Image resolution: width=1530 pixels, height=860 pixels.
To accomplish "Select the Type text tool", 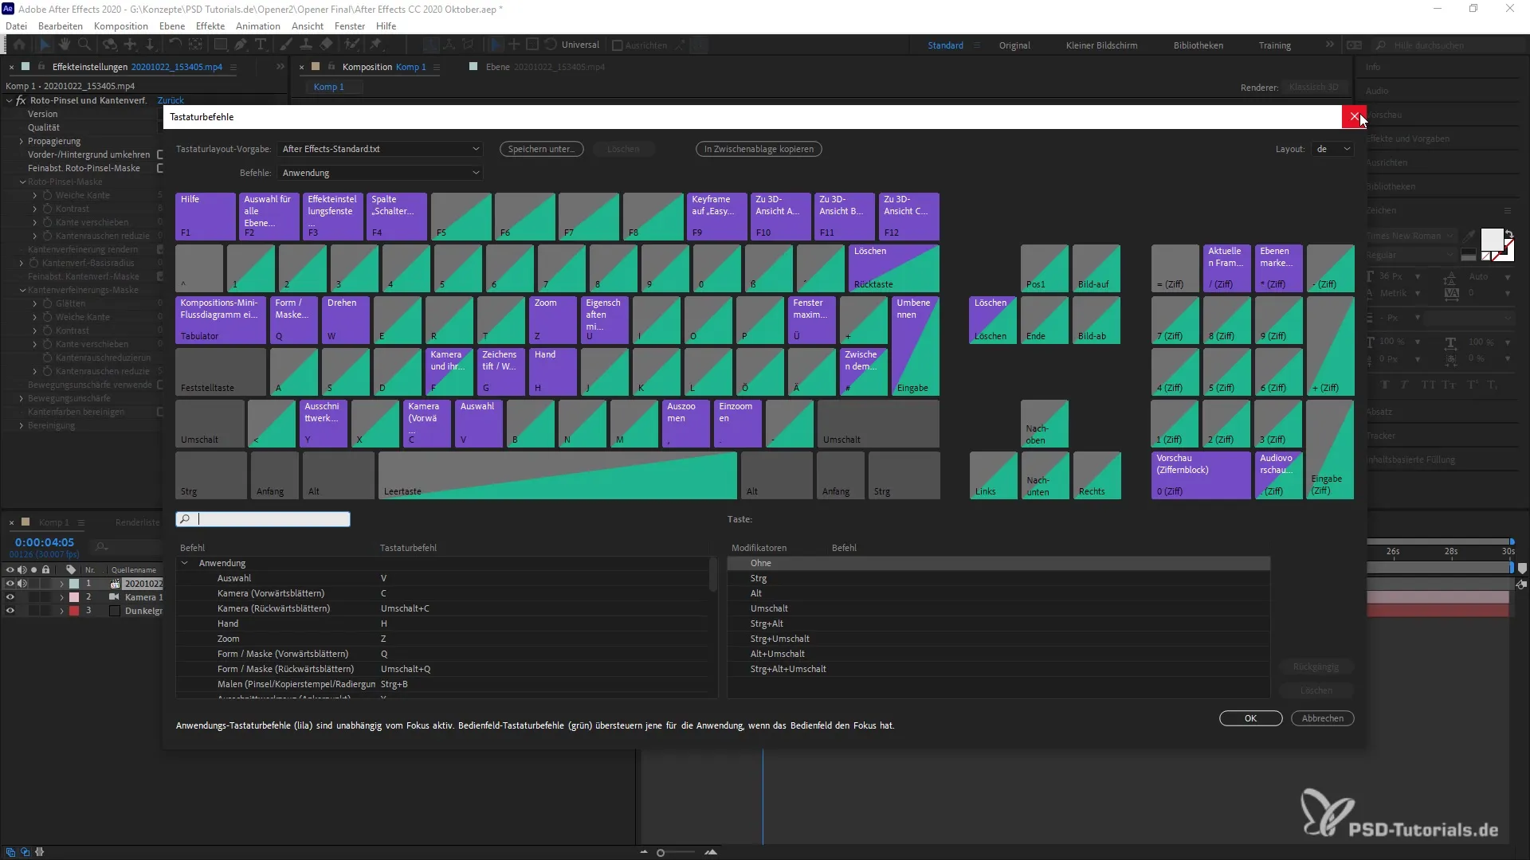I will 261,45.
